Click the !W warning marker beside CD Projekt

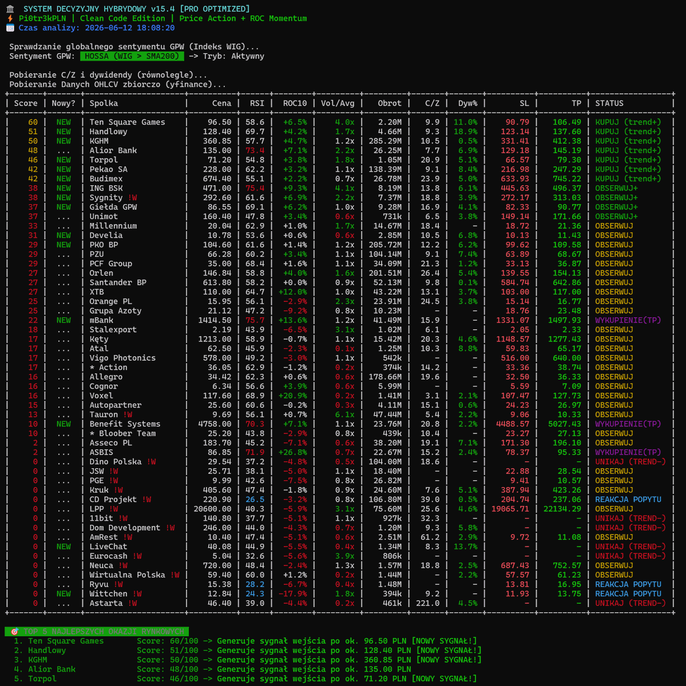(x=146, y=500)
